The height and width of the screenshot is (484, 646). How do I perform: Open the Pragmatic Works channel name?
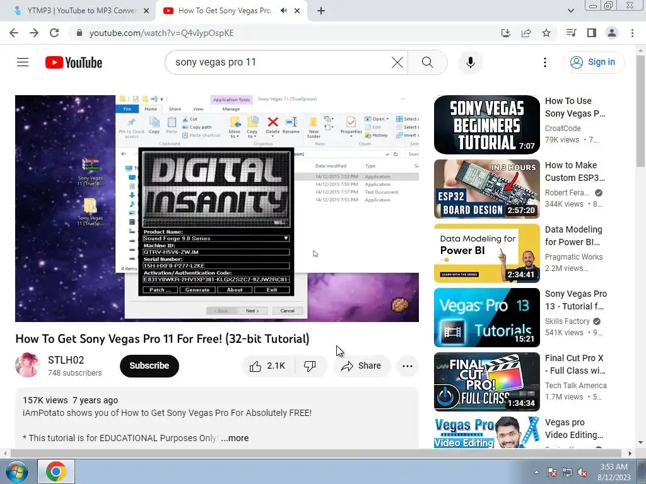(x=573, y=257)
